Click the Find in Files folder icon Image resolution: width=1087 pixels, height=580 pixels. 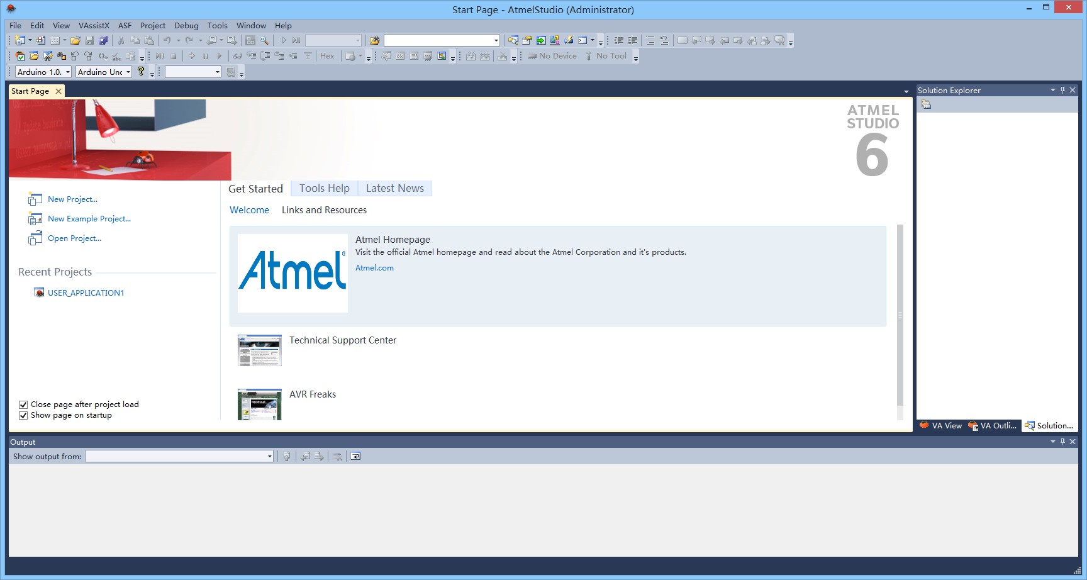click(375, 40)
